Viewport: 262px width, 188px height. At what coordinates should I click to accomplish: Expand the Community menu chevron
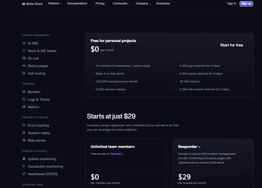tap(129, 4)
